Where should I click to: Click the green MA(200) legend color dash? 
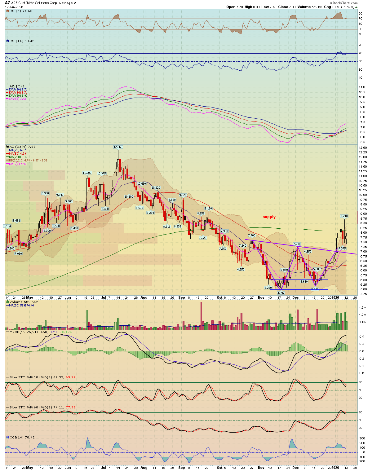pyautogui.click(x=7, y=157)
